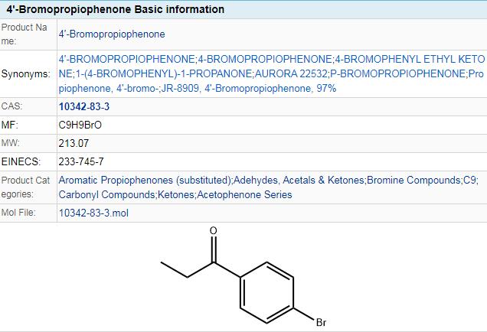This screenshot has width=487, height=332.
Task: Click the JR-8909 synonym
Action: 180,89
